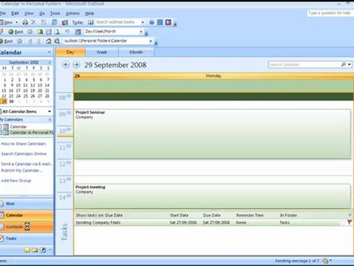Open the Shortcuts icon at the pane bottom

(43, 250)
